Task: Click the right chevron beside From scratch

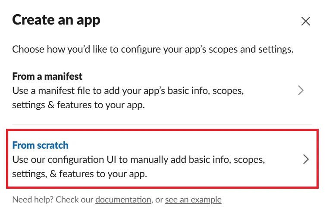Action: 306,159
